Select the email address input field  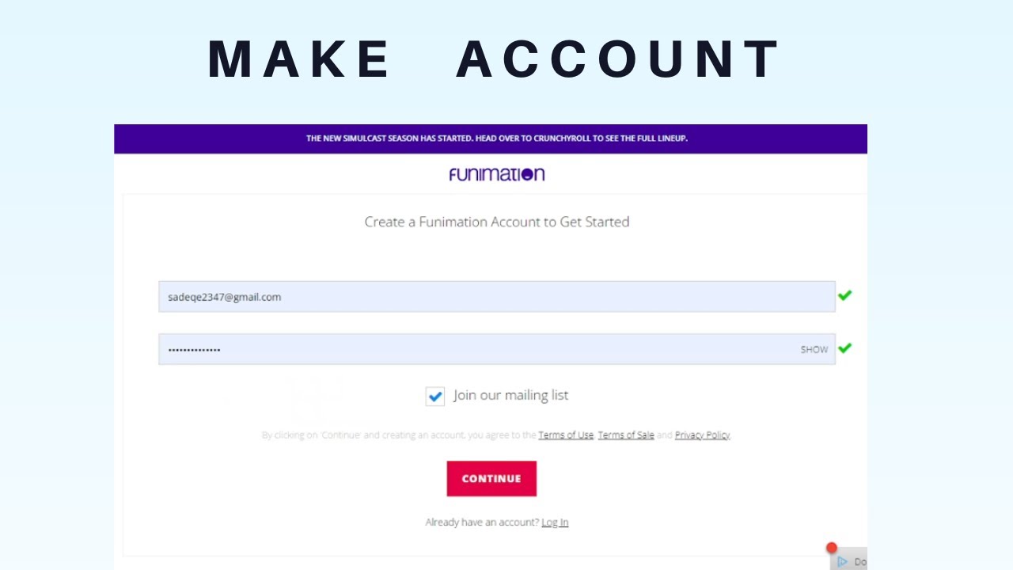497,296
